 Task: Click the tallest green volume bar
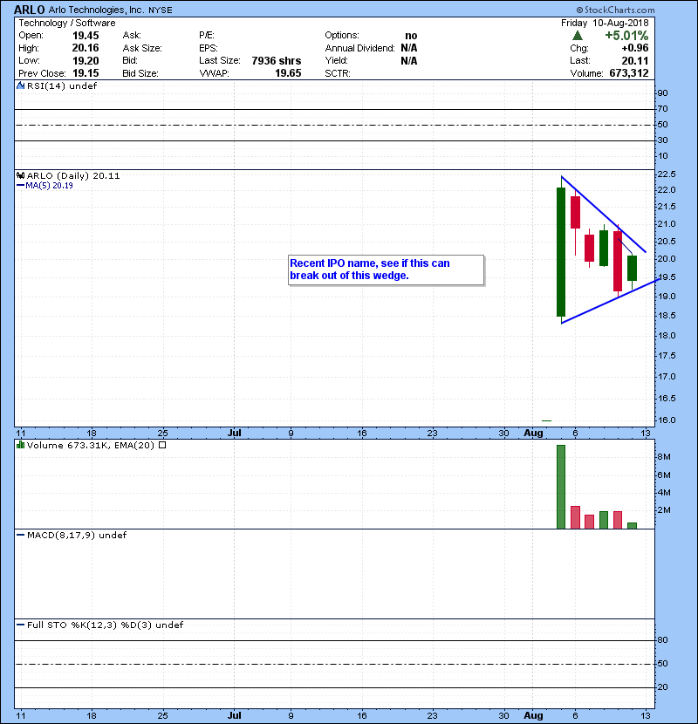pos(561,487)
